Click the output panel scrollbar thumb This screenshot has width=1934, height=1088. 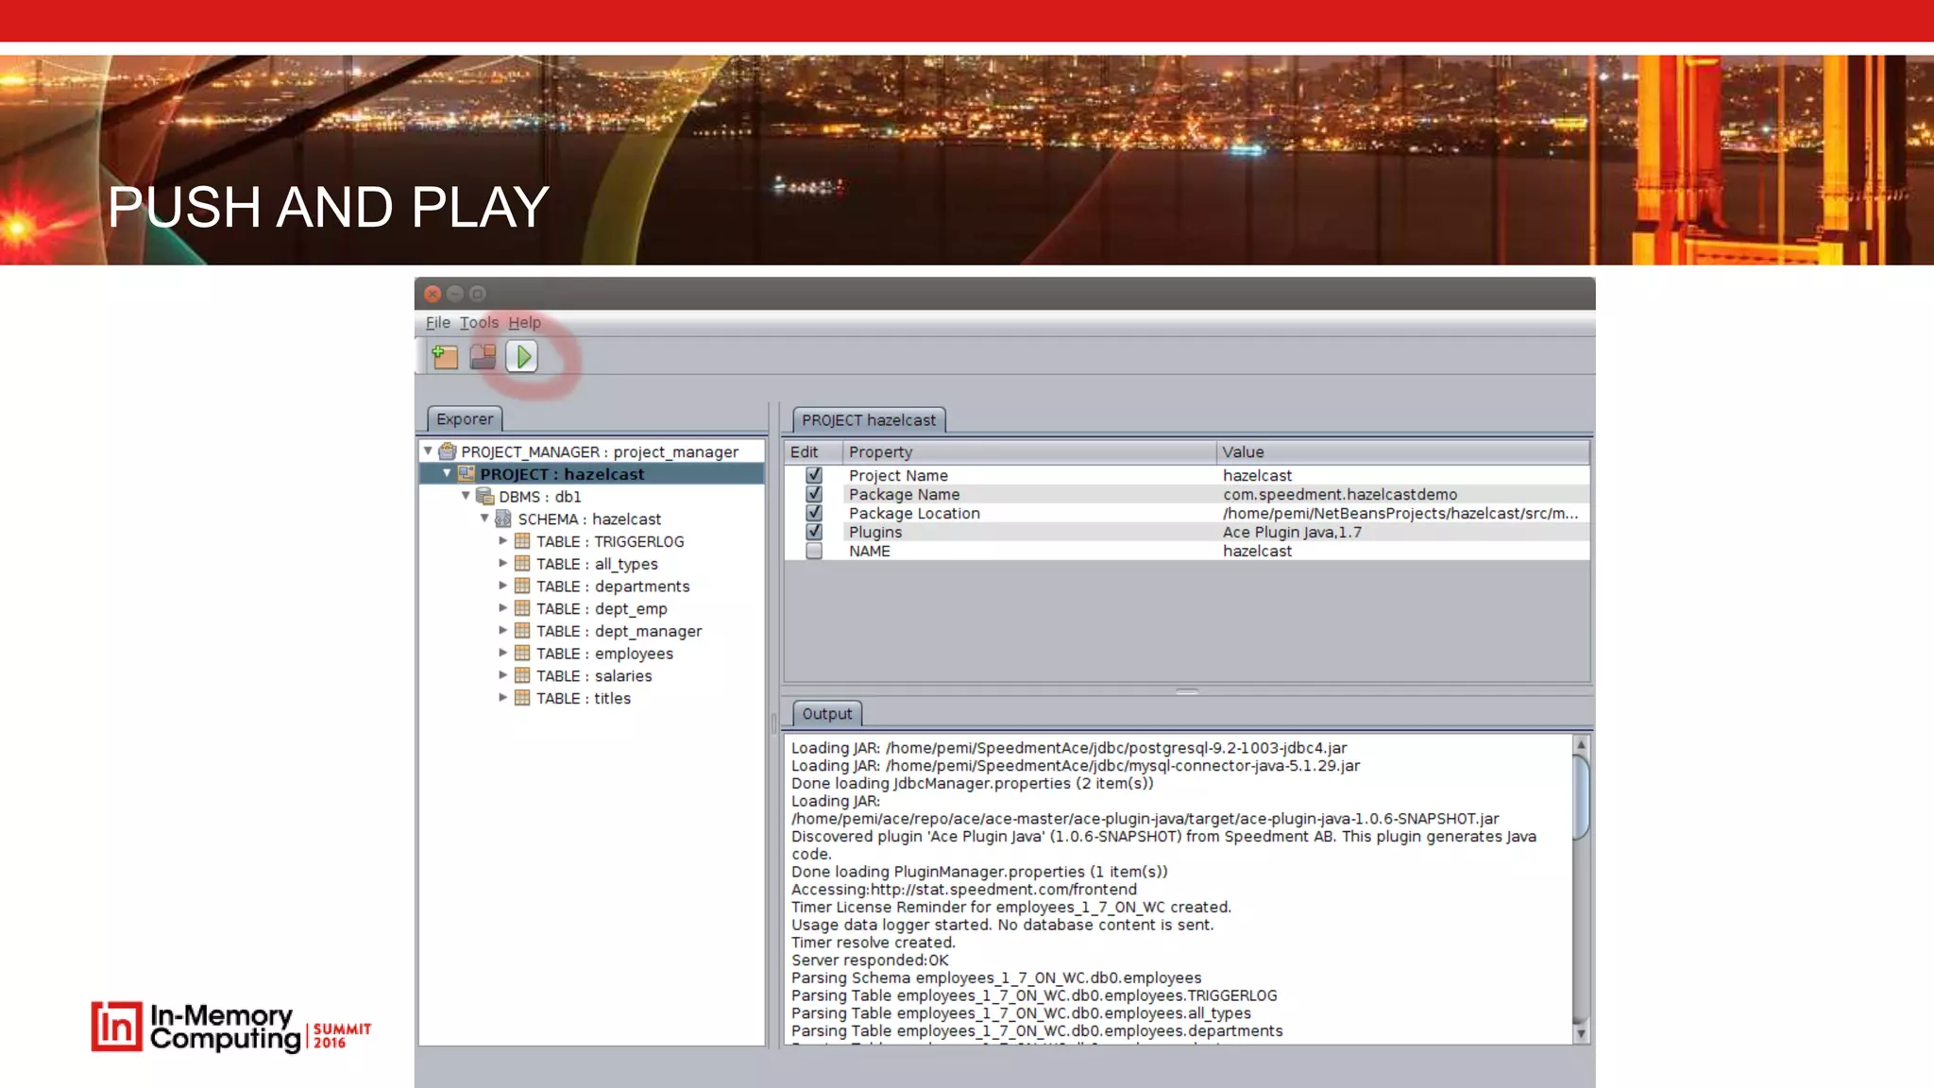coord(1581,795)
